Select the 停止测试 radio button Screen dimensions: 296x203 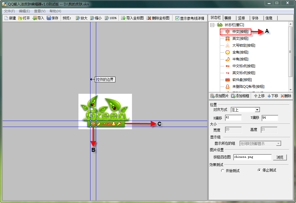click(x=259, y=170)
